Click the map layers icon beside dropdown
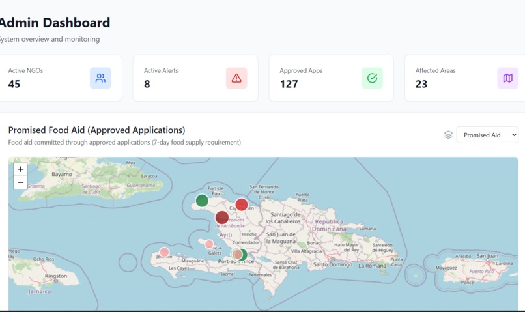Screen dimensions: 525x312 (448, 135)
